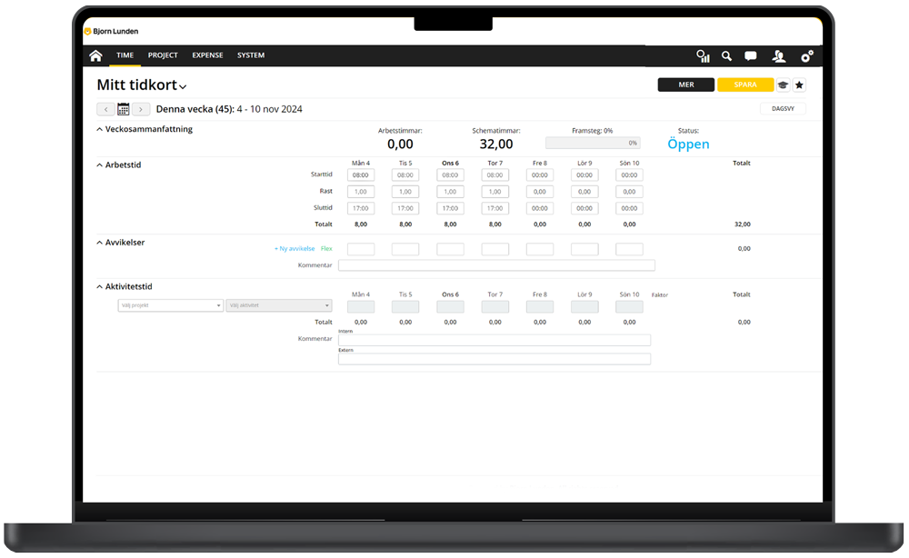Open the calendar date picker icon

point(124,109)
